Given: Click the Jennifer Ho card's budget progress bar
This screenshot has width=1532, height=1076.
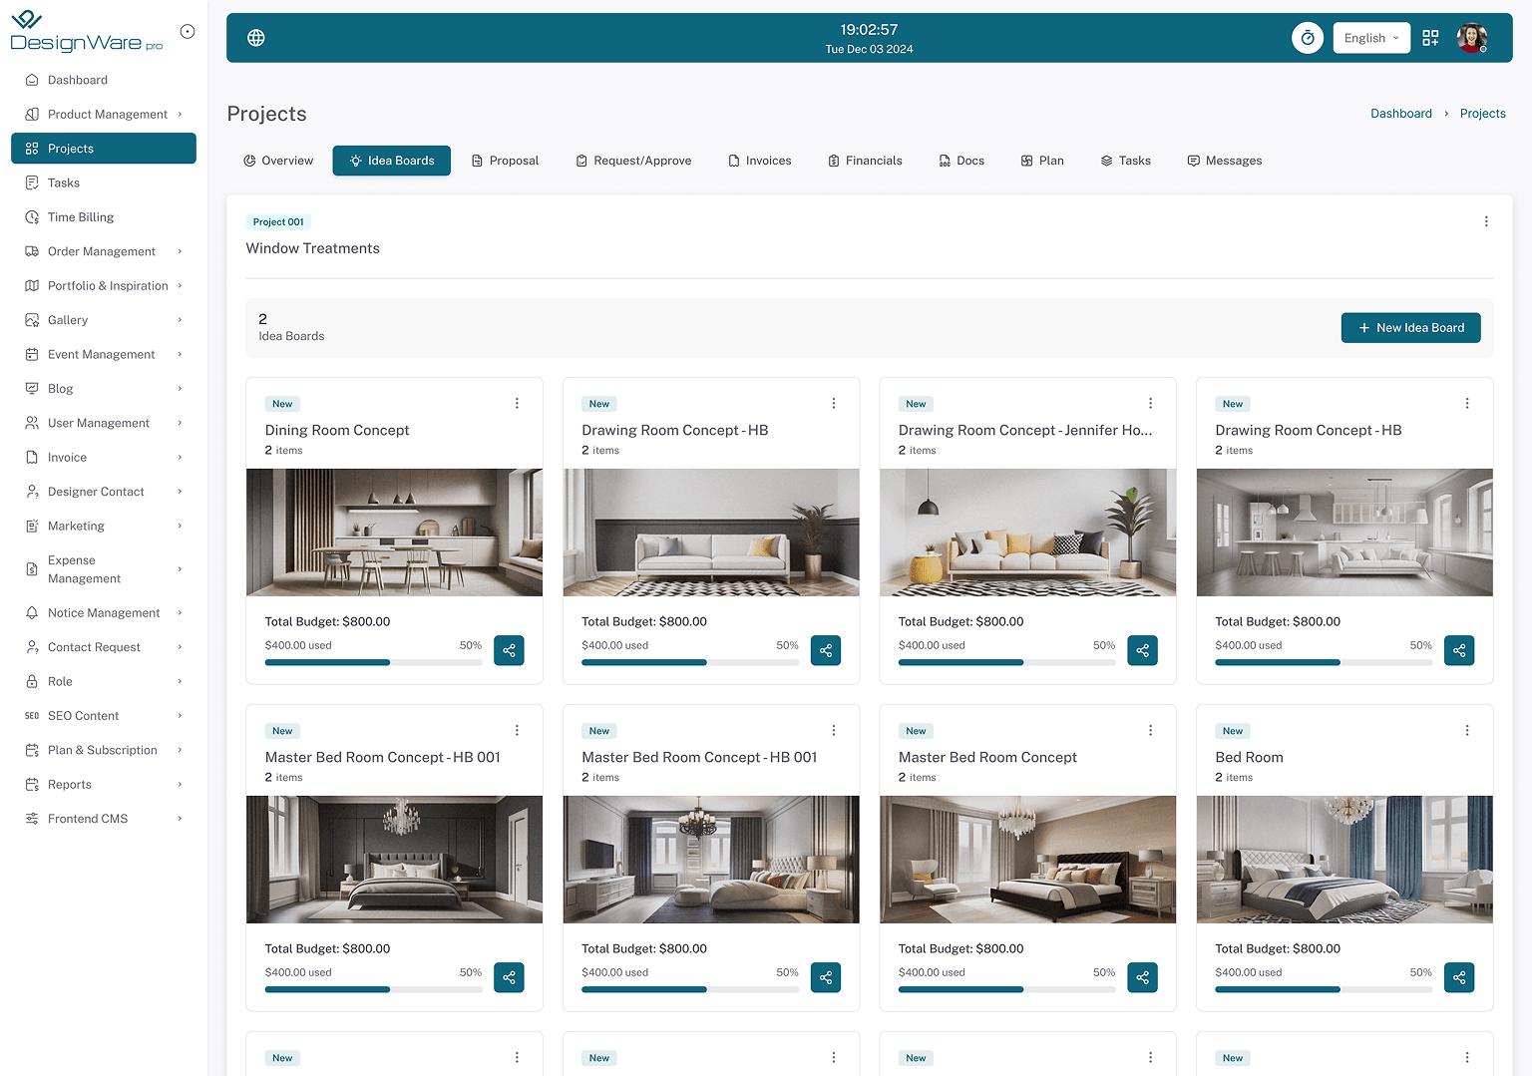Looking at the screenshot, I should [x=1006, y=662].
